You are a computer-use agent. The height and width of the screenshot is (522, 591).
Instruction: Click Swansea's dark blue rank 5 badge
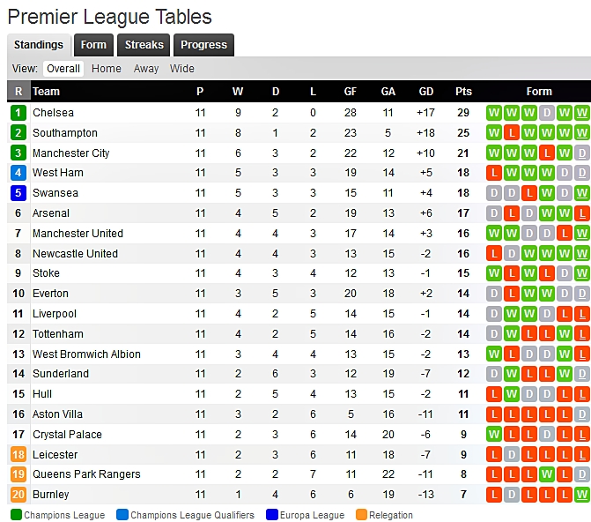point(18,193)
